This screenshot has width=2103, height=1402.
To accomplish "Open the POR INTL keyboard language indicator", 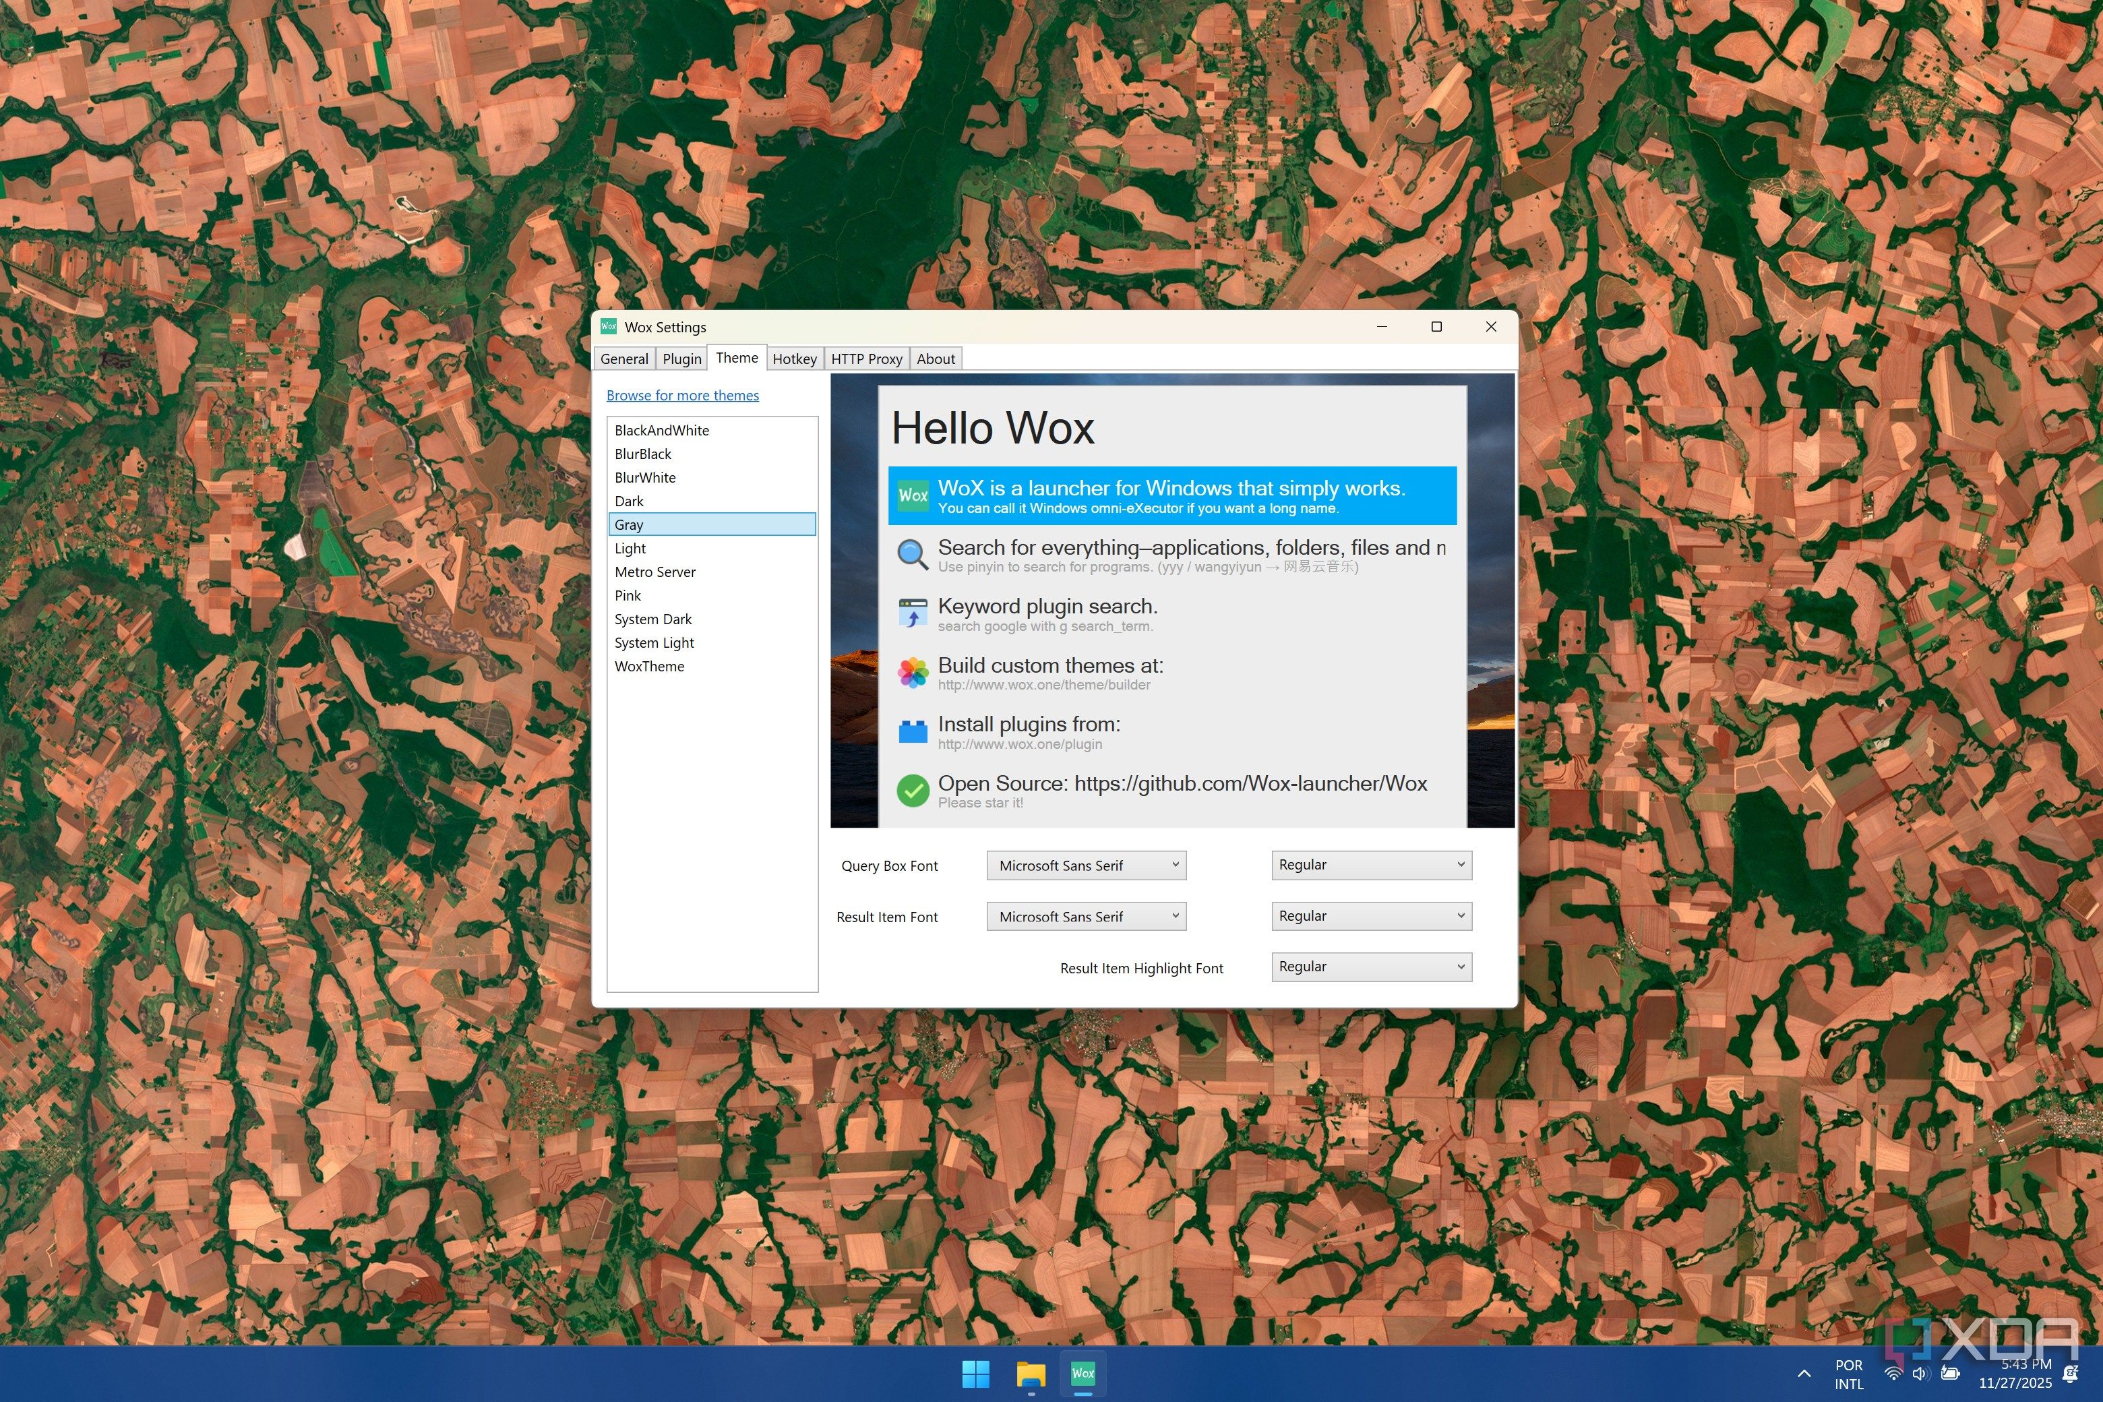I will click(x=1849, y=1374).
